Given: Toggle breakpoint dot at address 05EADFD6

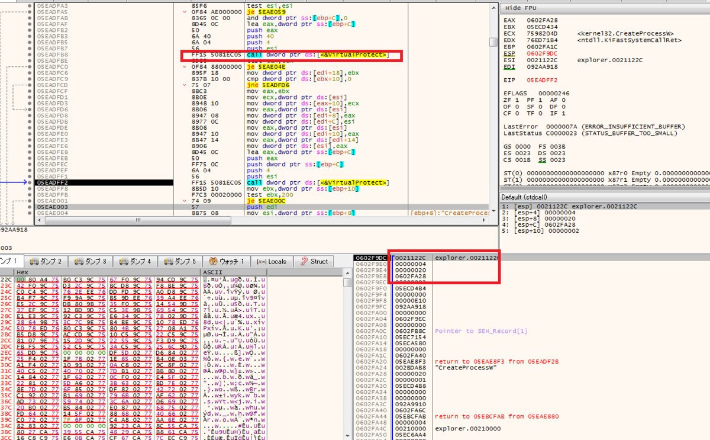Looking at the screenshot, I should [30, 110].
